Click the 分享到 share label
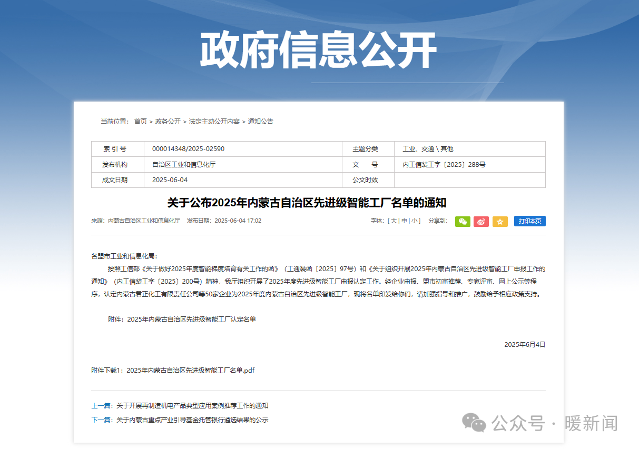The height and width of the screenshot is (449, 639). [x=439, y=221]
